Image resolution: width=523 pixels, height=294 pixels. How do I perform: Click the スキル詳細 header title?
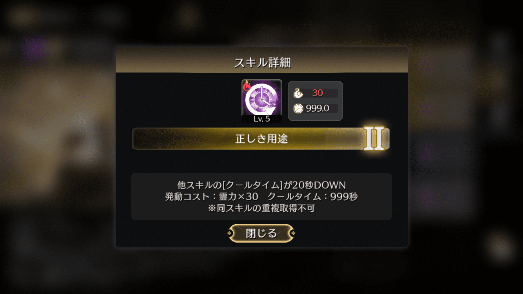[x=262, y=62]
